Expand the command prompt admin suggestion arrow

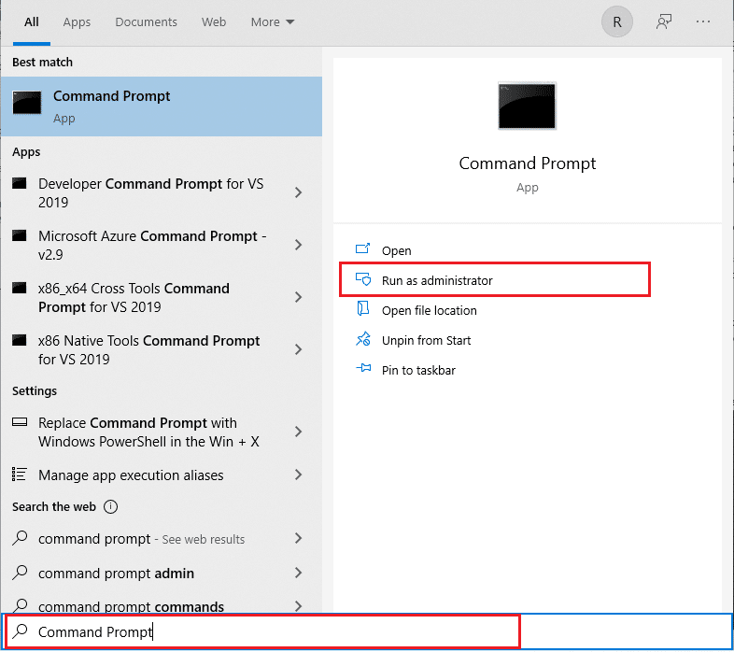click(298, 573)
